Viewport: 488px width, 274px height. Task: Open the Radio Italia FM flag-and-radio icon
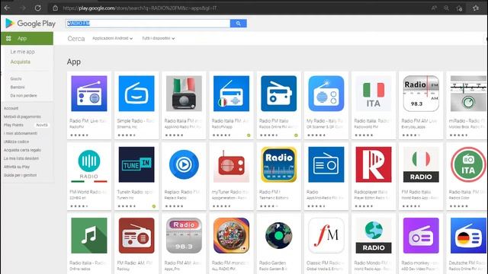pos(184,93)
